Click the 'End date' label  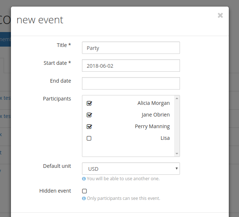(60, 81)
